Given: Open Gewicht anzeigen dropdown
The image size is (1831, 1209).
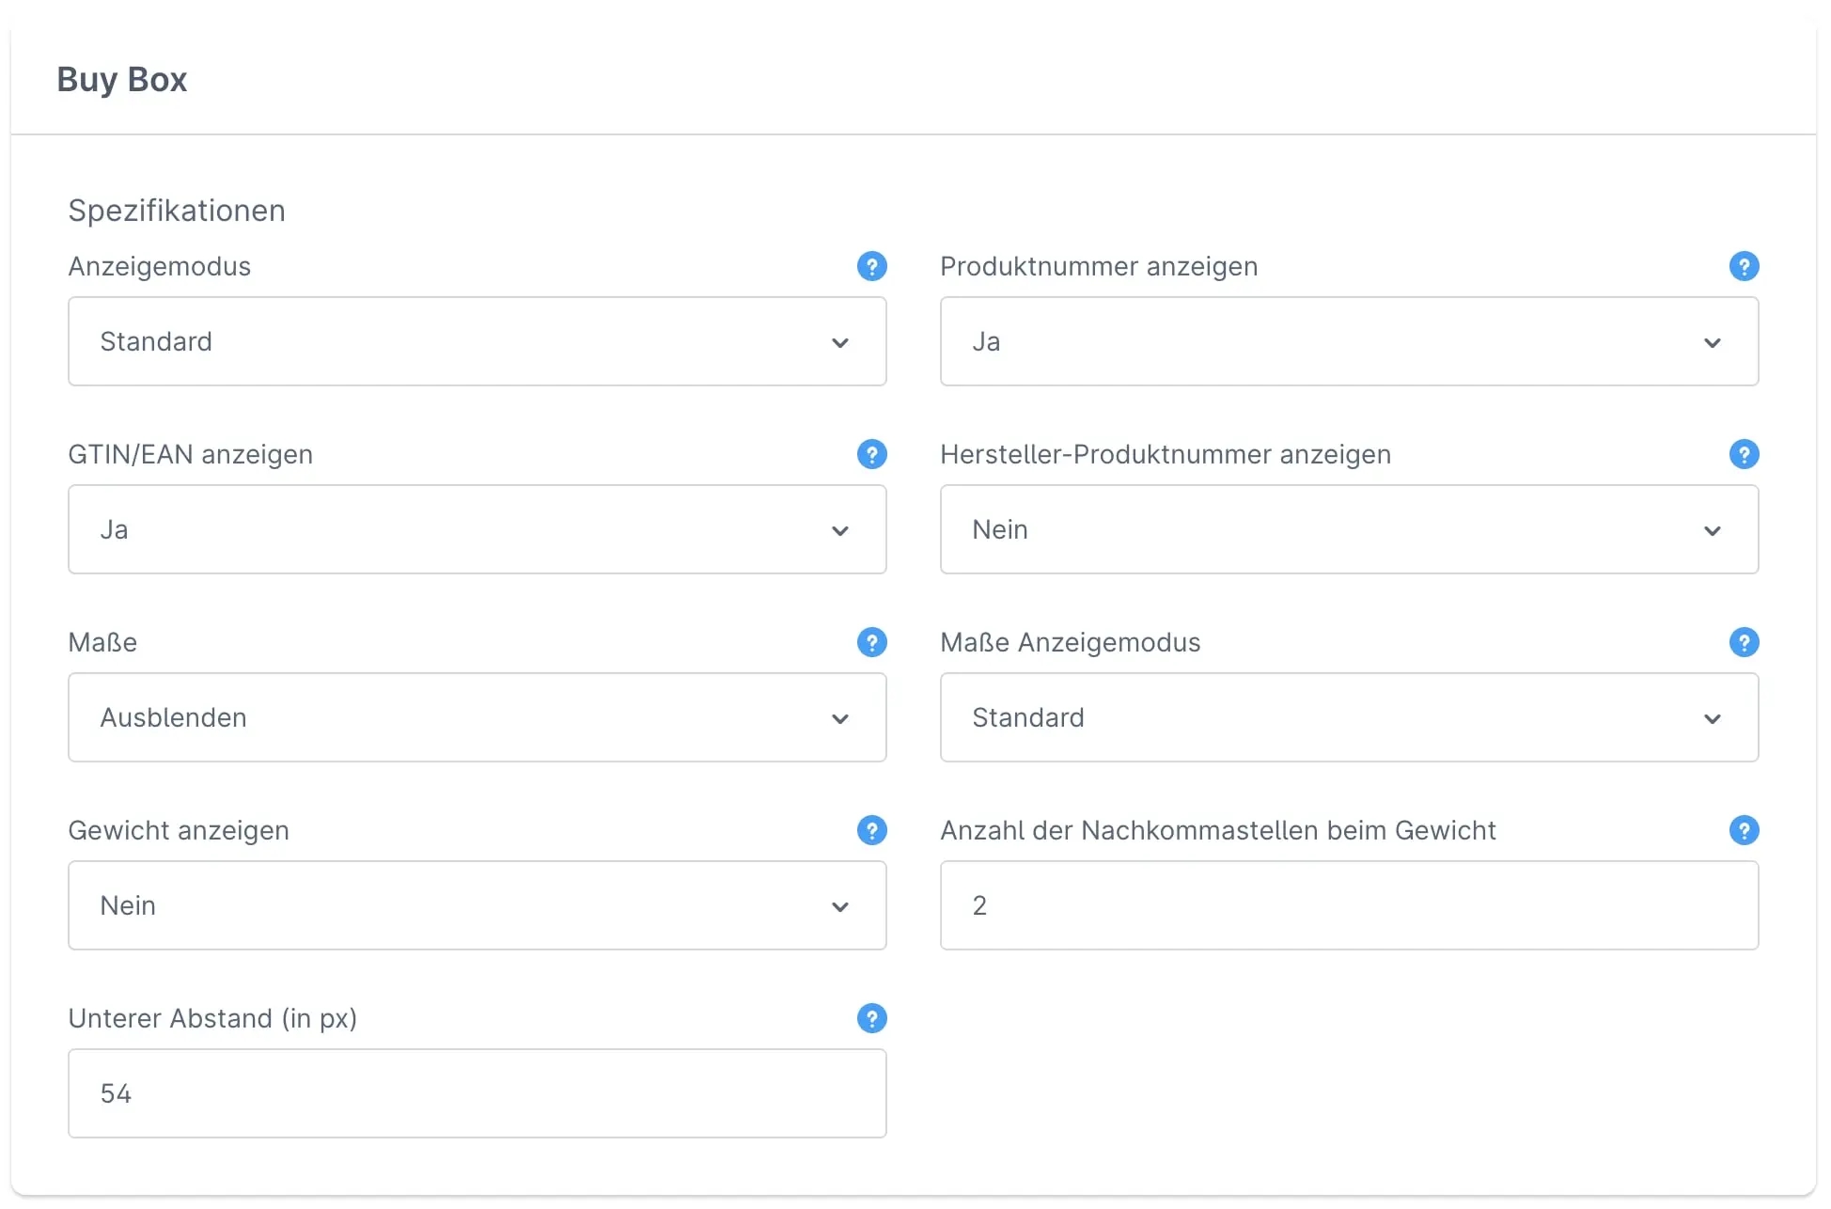Looking at the screenshot, I should tap(477, 905).
